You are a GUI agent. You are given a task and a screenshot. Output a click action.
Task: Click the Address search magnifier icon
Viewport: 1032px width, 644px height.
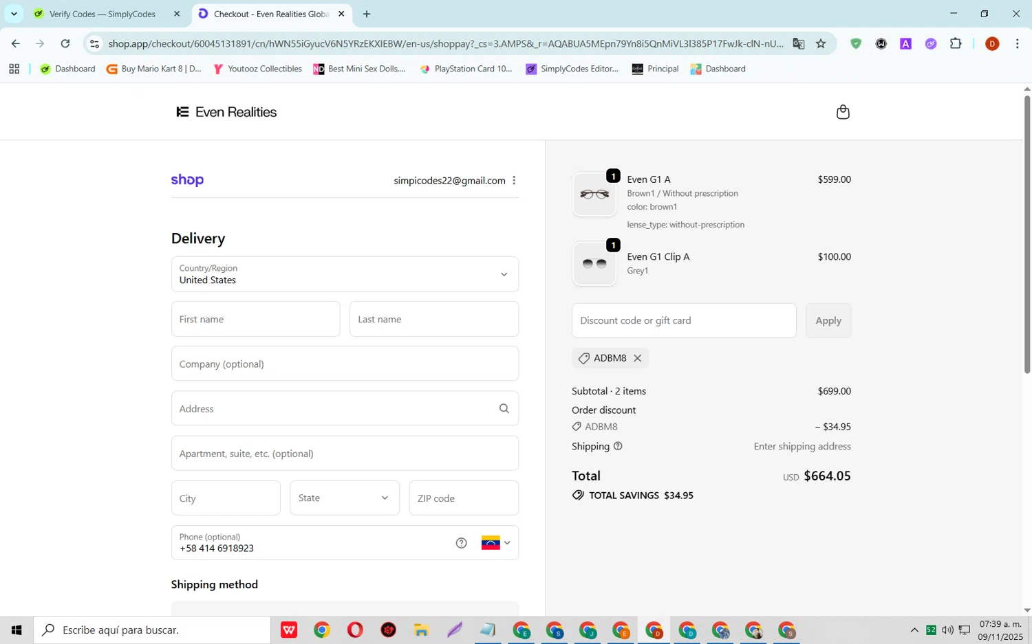(504, 408)
